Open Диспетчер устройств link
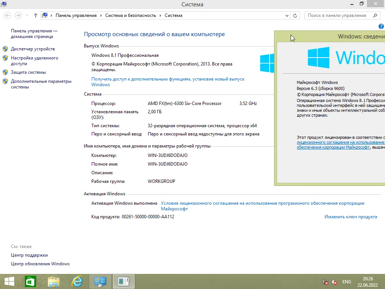Screen dimensions: 385x289 33,49
